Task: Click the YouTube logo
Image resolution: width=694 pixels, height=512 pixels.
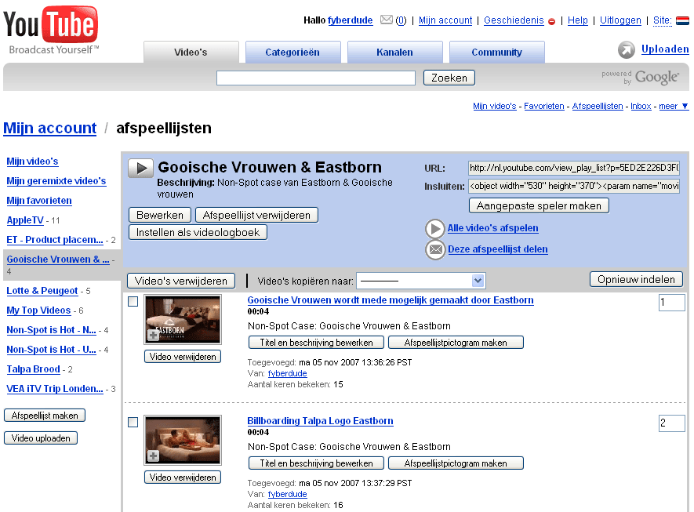Action: click(51, 30)
